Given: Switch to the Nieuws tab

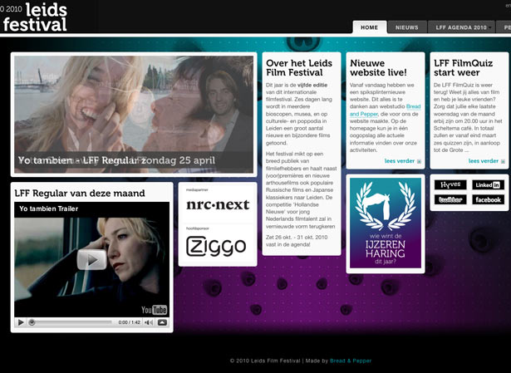Looking at the screenshot, I should [407, 27].
